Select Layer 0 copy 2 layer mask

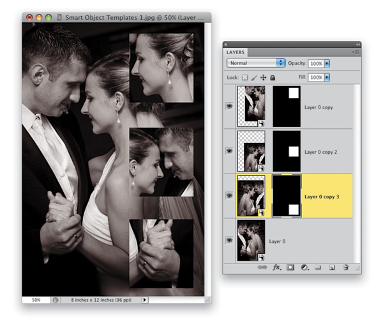tap(287, 151)
